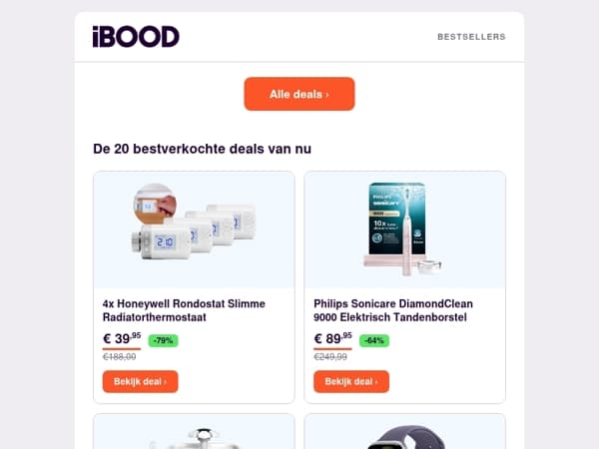Open the Honeywell Rondostat thermostat product image
The width and height of the screenshot is (599, 449).
pyautogui.click(x=194, y=229)
